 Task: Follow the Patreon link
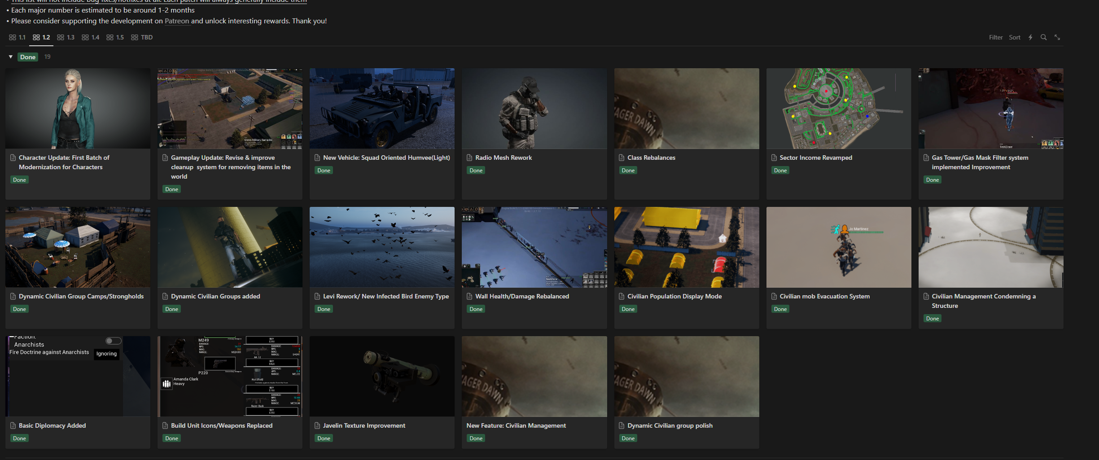[x=177, y=21]
